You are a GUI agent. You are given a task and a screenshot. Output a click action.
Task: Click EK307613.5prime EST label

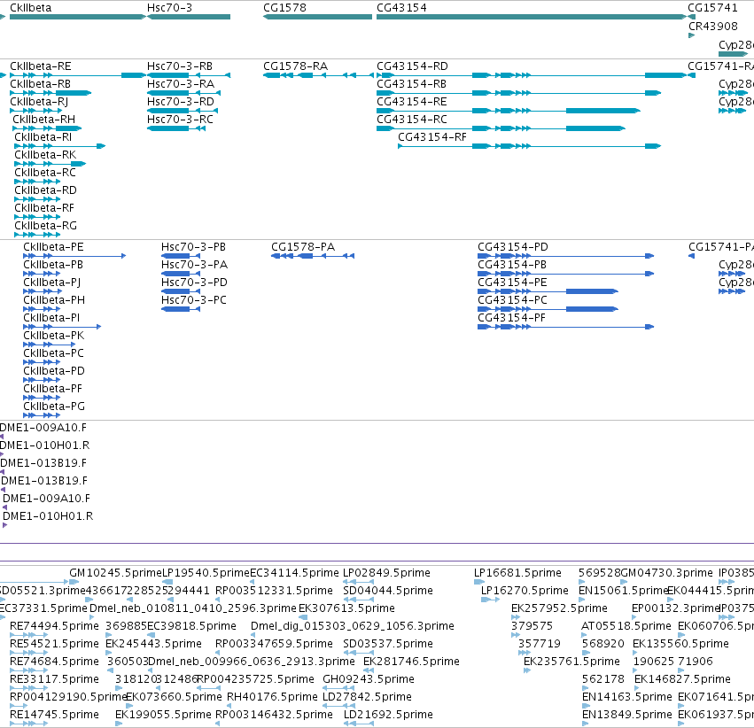pyautogui.click(x=346, y=608)
